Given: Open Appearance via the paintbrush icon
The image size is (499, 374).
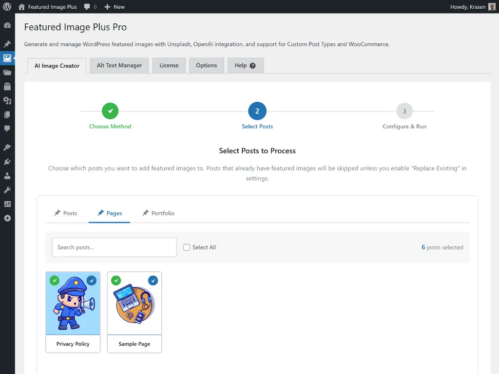Looking at the screenshot, I should pos(7,147).
